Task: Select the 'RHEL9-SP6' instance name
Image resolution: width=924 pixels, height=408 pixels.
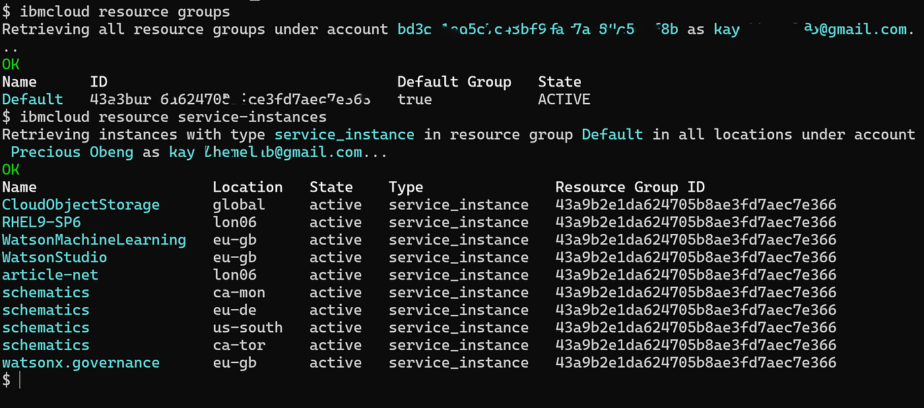Action: coord(42,222)
